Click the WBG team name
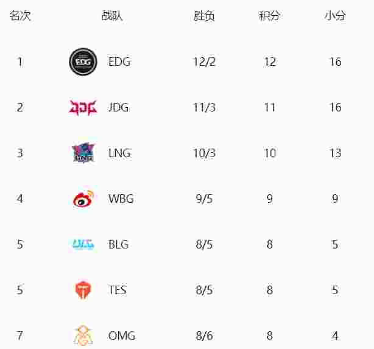The height and width of the screenshot is (349, 374). point(121,199)
